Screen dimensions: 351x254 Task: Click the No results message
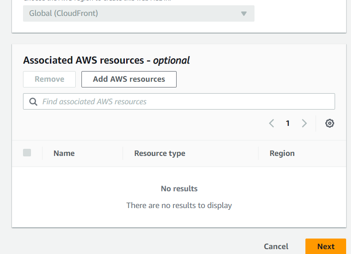(x=179, y=189)
